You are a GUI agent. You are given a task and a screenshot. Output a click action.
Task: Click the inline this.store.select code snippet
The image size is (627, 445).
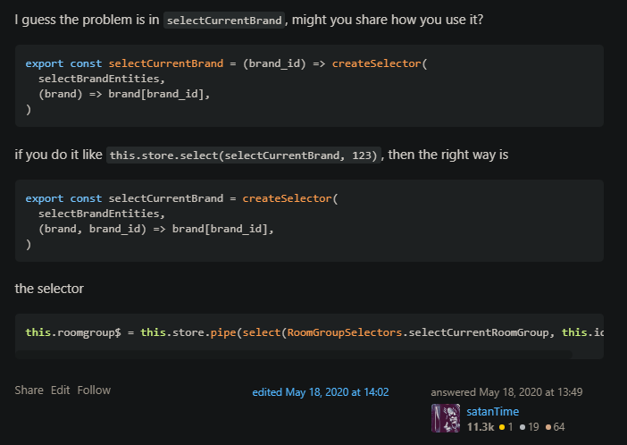pyautogui.click(x=244, y=155)
